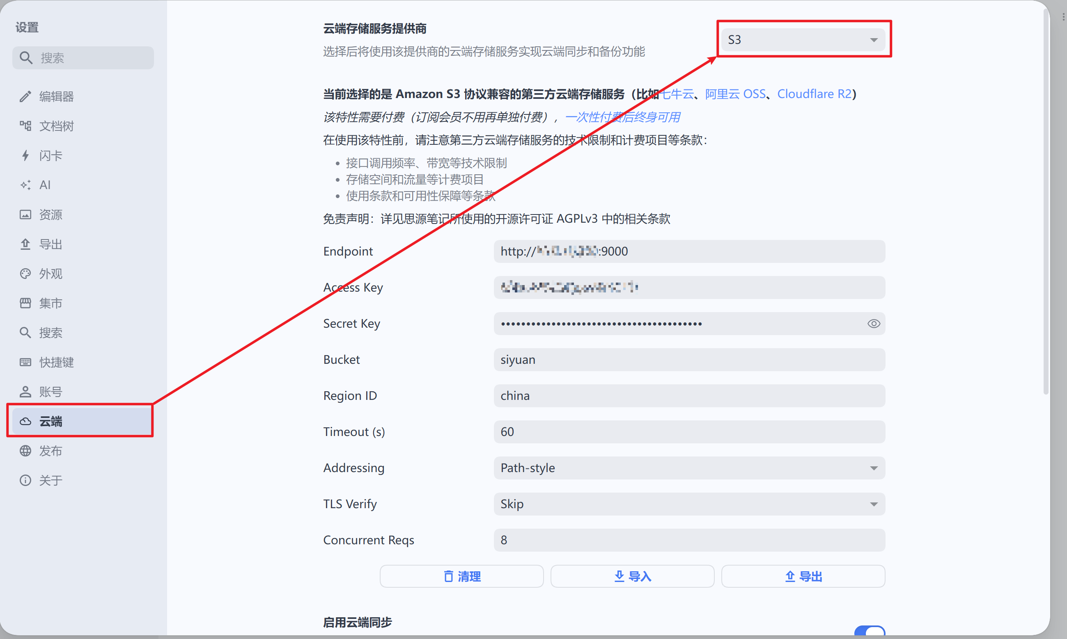Toggle the 启用云端同步 switch
The width and height of the screenshot is (1067, 639).
(869, 632)
